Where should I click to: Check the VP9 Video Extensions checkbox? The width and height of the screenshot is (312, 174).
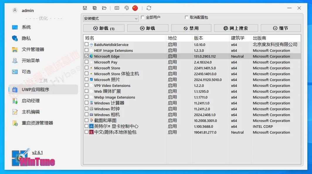[86, 85]
